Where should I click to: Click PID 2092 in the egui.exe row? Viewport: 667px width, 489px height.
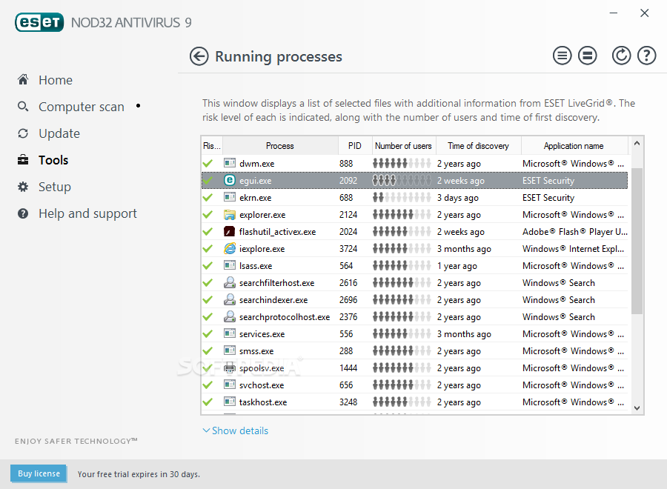click(348, 181)
